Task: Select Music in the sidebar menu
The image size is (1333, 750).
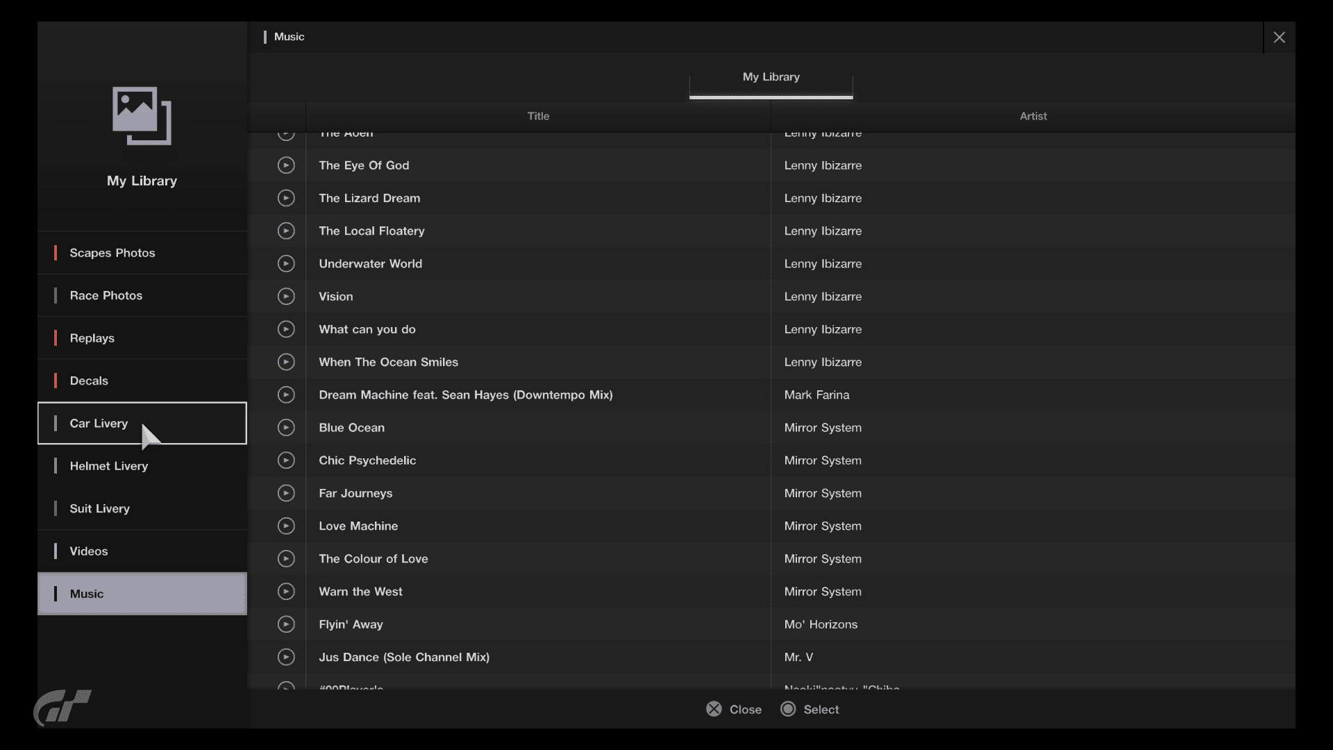Action: coord(142,594)
